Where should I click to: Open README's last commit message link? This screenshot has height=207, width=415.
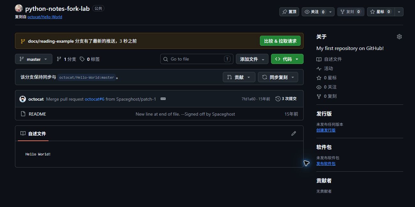click(x=185, y=114)
